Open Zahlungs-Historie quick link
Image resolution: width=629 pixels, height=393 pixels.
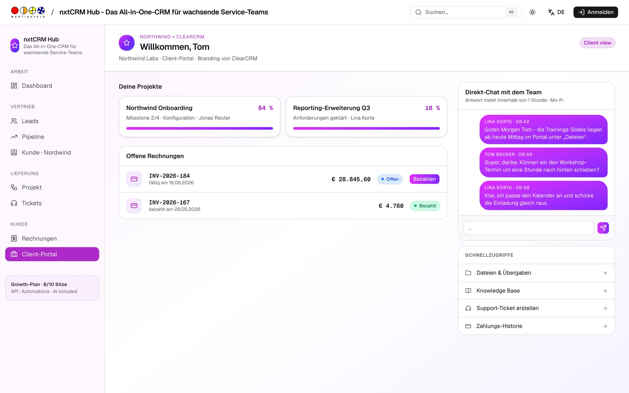[x=536, y=326]
